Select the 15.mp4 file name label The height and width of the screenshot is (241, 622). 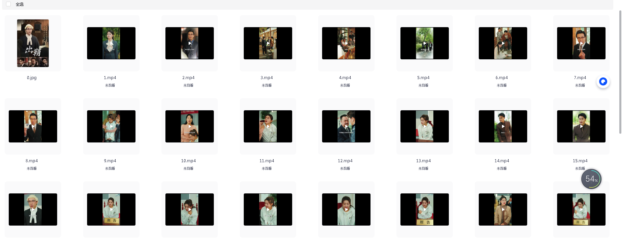coord(580,161)
